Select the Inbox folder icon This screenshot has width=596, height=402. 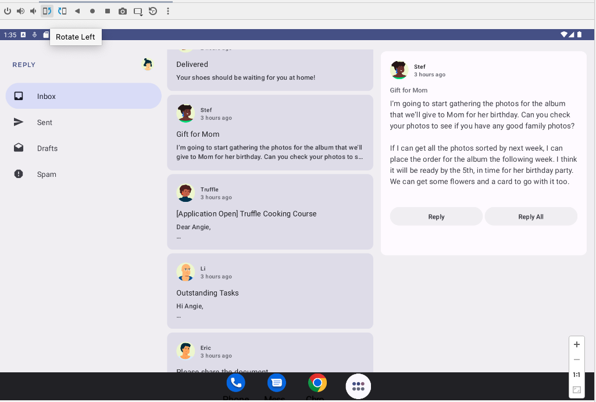click(x=20, y=96)
